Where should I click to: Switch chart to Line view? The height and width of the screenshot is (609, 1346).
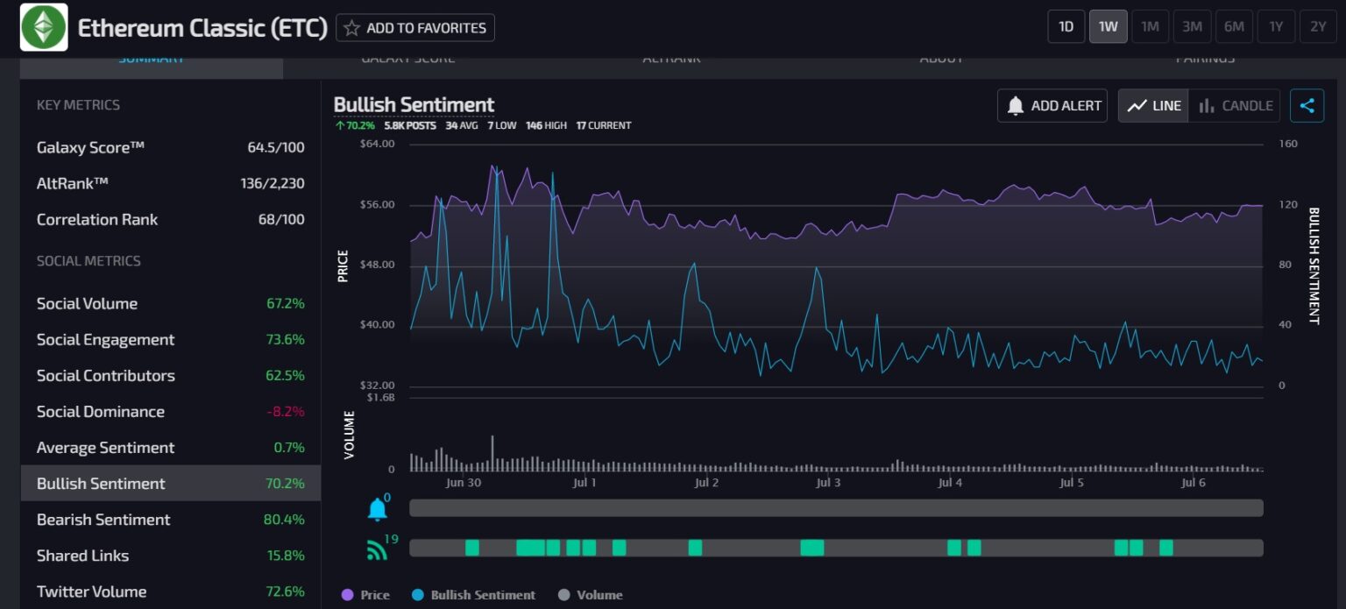(x=1153, y=106)
